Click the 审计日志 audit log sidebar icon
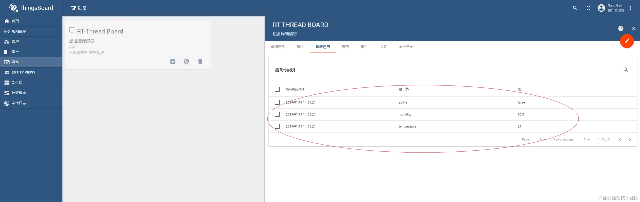 pos(7,103)
